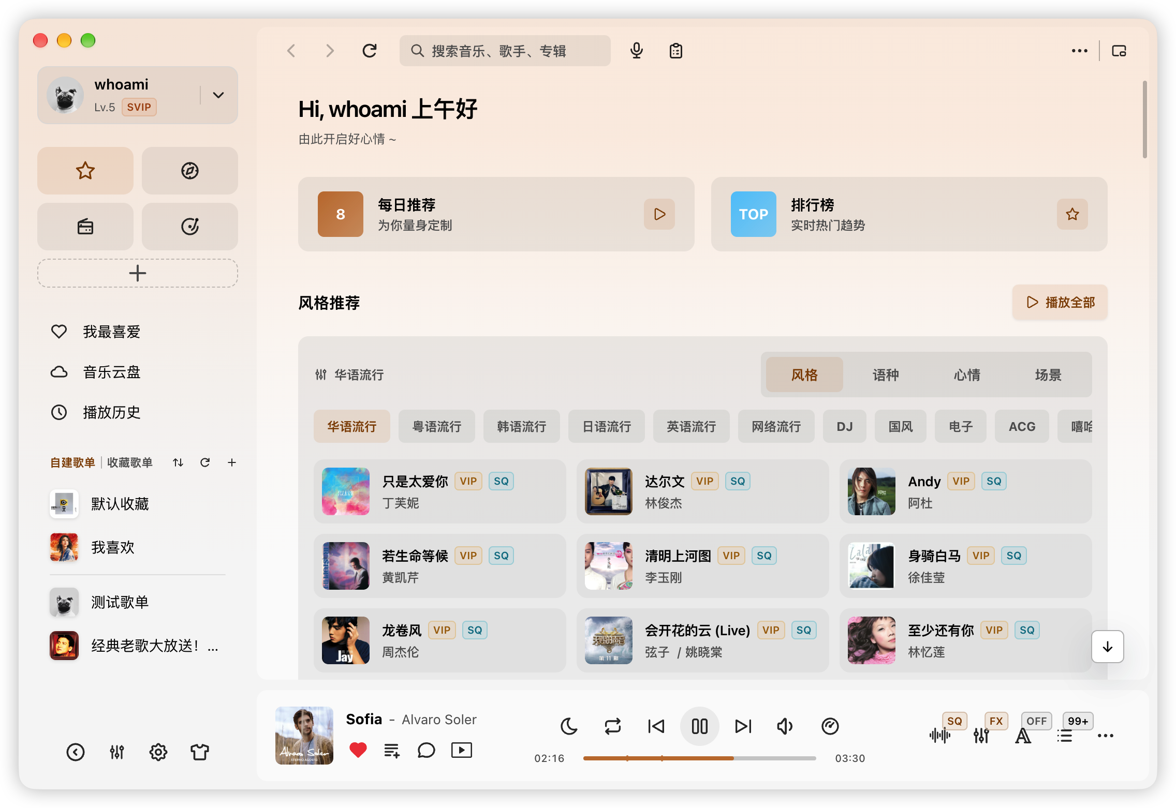Seek in the song progress bar
Image resolution: width=1176 pixels, height=808 pixels.
(x=700, y=758)
